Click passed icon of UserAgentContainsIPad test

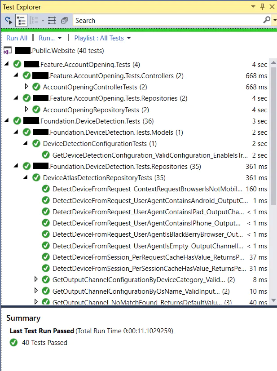[x=46, y=212]
